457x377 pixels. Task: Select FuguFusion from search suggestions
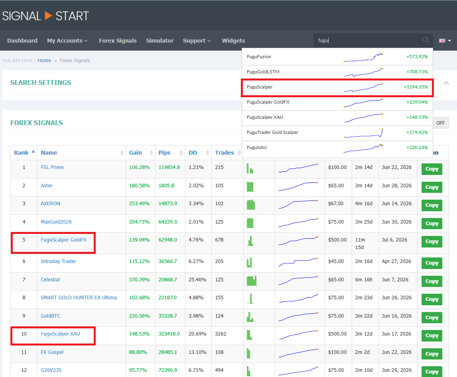coord(337,57)
